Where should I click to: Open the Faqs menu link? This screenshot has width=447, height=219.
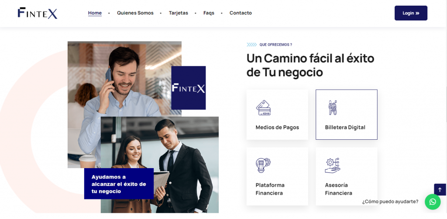[x=209, y=13]
